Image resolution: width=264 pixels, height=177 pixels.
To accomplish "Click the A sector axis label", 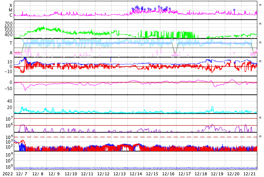I will 11,53.
